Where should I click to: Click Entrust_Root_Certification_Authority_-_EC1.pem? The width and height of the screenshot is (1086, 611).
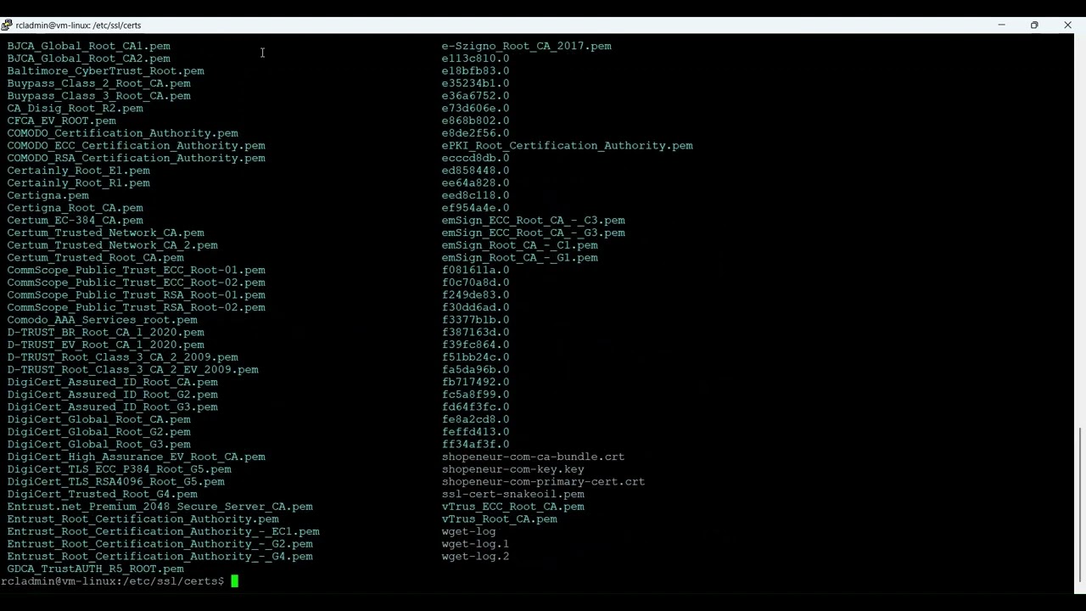point(164,531)
